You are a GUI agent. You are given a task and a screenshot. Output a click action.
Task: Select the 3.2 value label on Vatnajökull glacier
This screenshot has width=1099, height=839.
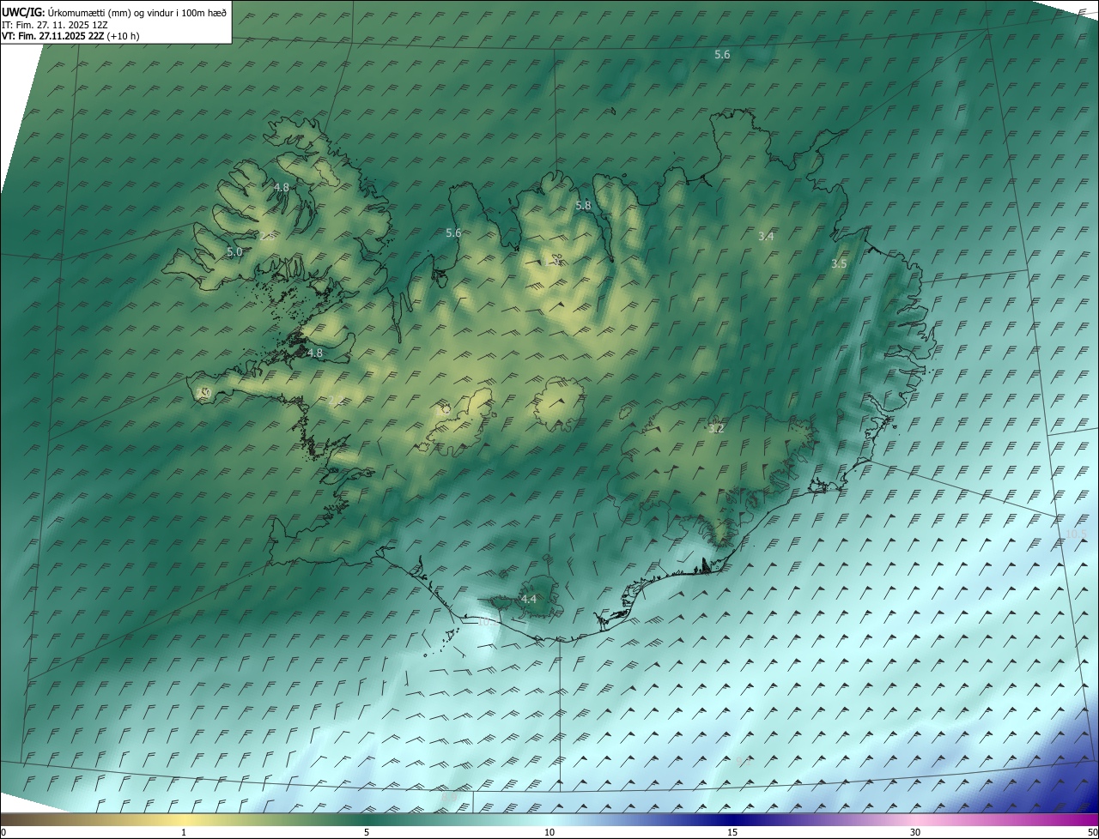tap(716, 428)
